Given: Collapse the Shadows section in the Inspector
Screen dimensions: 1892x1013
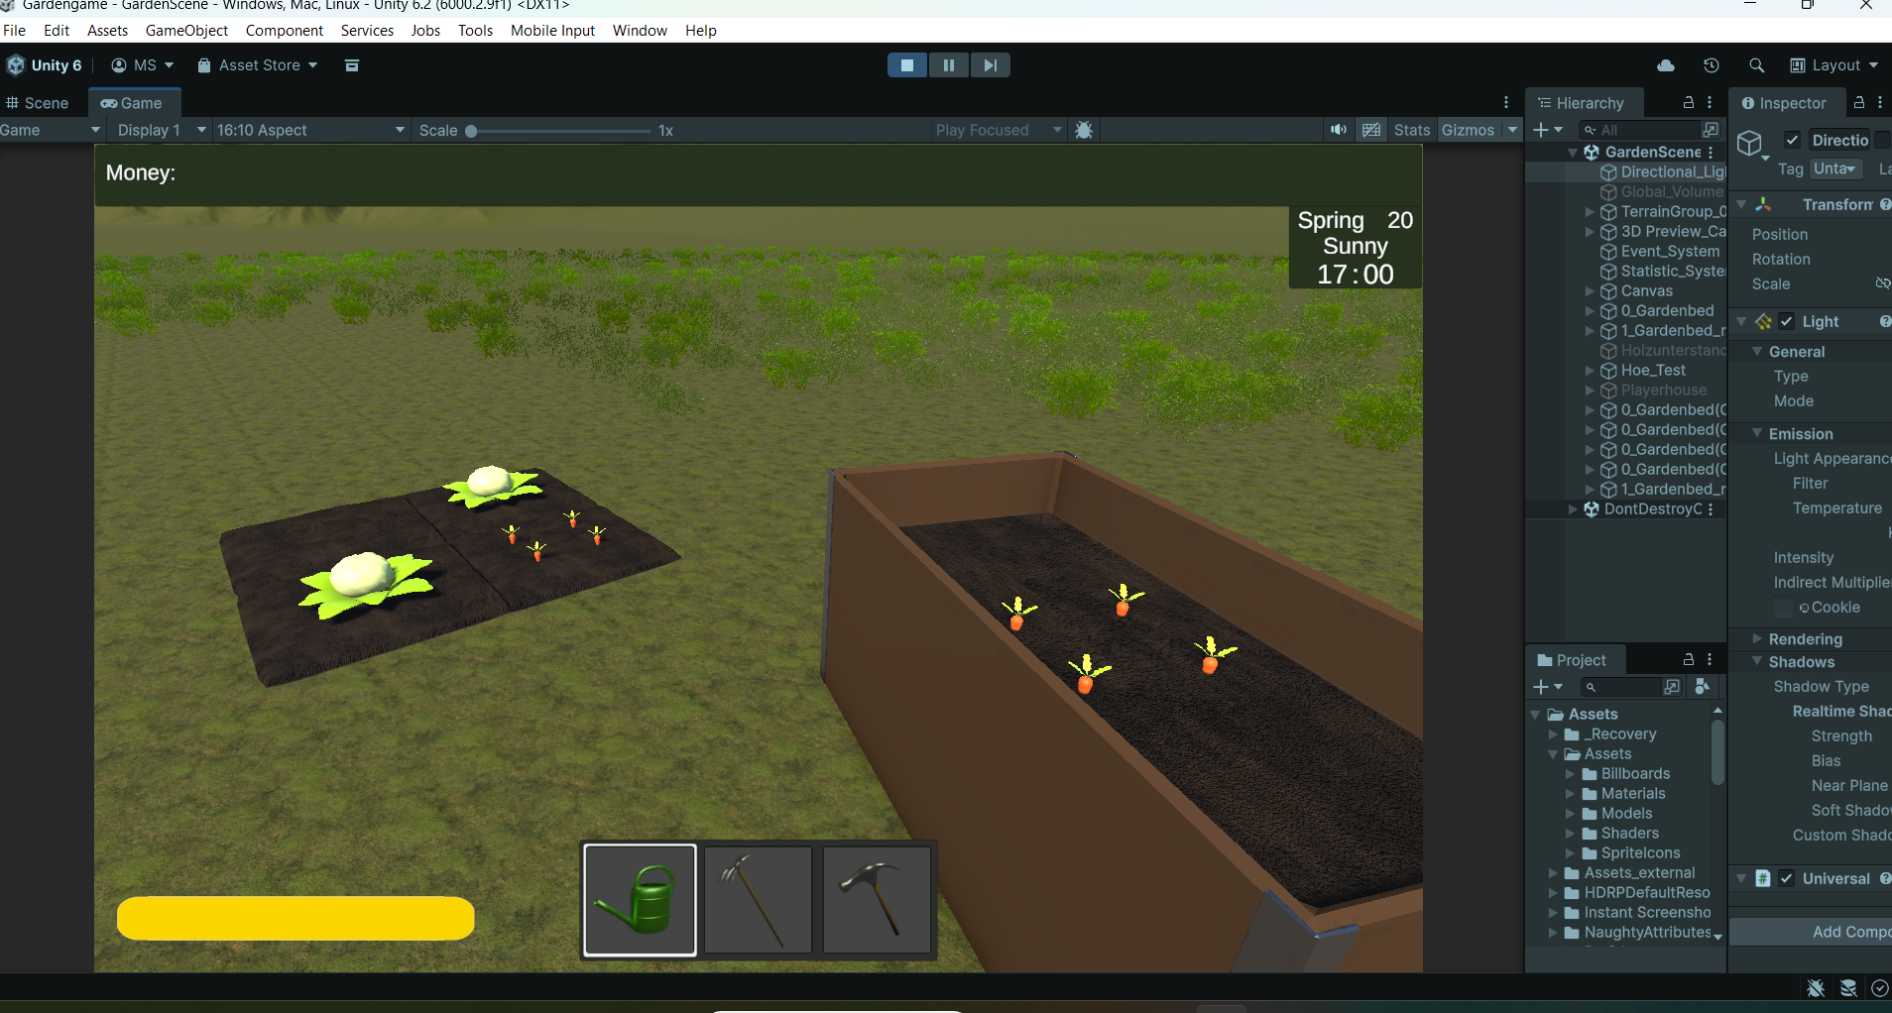Looking at the screenshot, I should (x=1756, y=662).
